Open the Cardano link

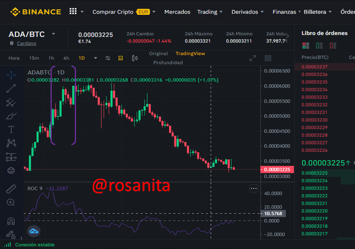pyautogui.click(x=27, y=43)
